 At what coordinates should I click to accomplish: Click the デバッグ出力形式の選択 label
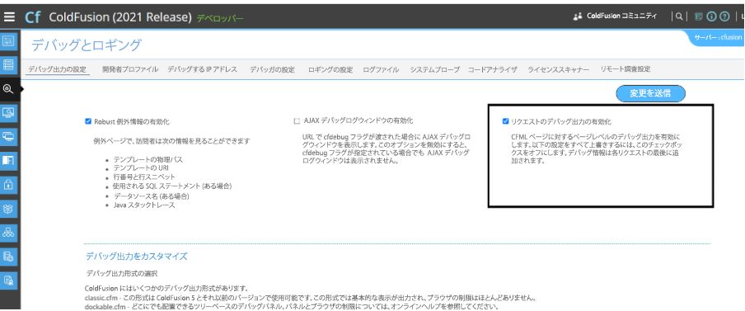tap(122, 274)
